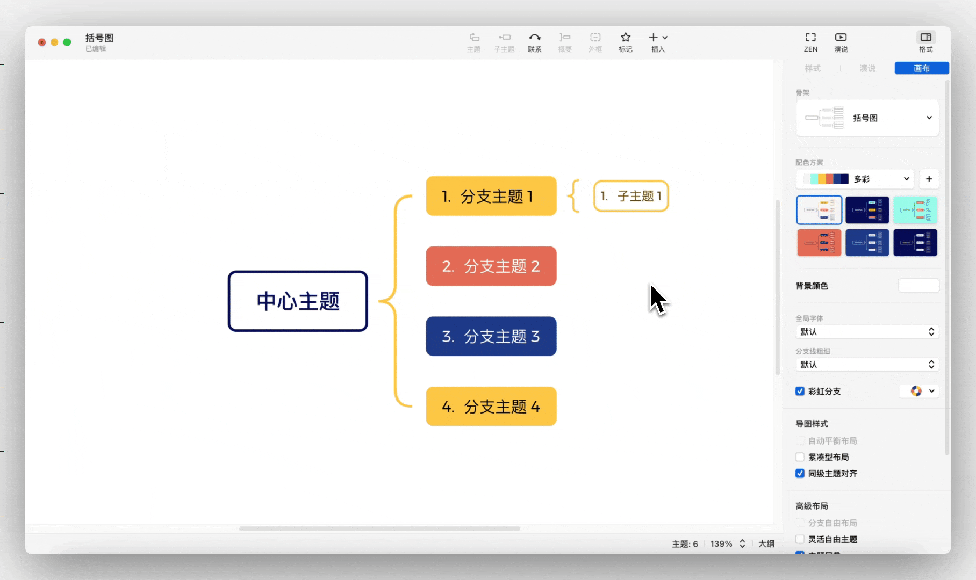Enable the 紧凑型布局 compact layout checkbox
Viewport: 976px width, 580px height.
click(800, 457)
